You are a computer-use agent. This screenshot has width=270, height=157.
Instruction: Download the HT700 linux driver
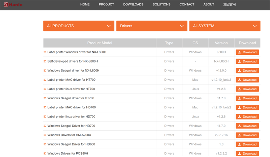pos(247,89)
